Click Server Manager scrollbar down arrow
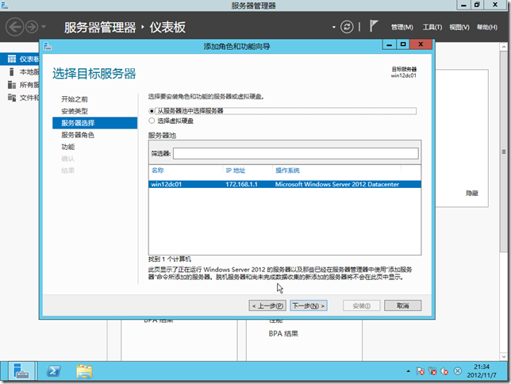 point(504,356)
